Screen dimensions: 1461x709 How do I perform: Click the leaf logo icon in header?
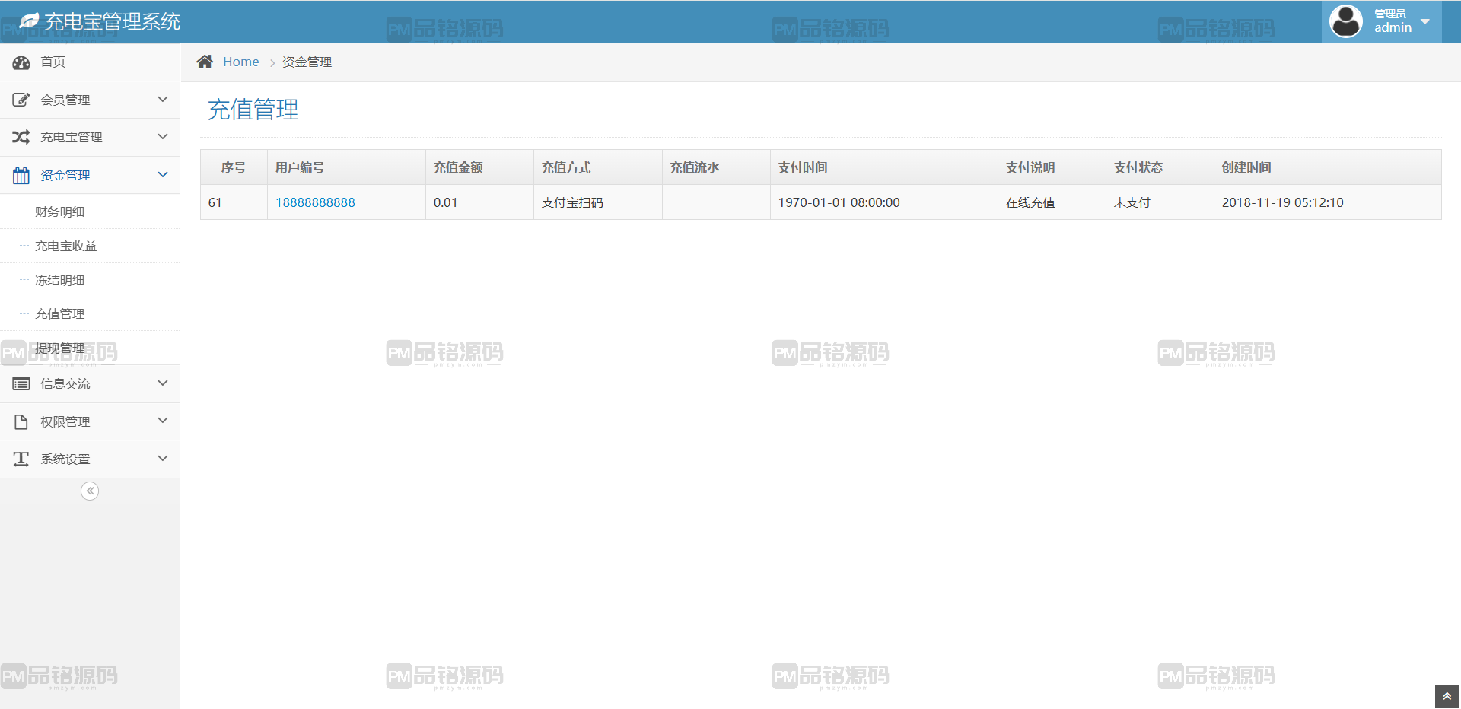(29, 21)
